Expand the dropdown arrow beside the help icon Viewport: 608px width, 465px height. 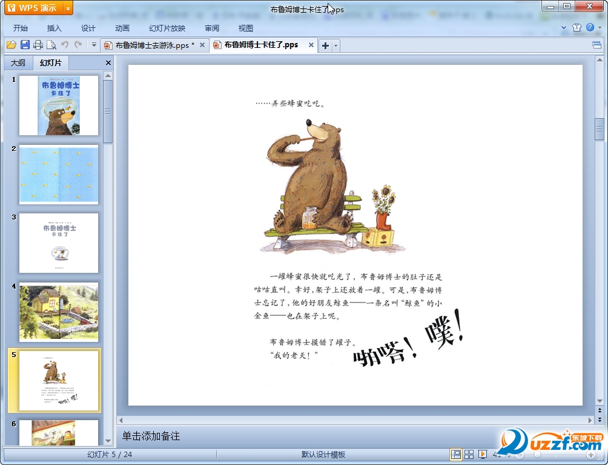(600, 27)
